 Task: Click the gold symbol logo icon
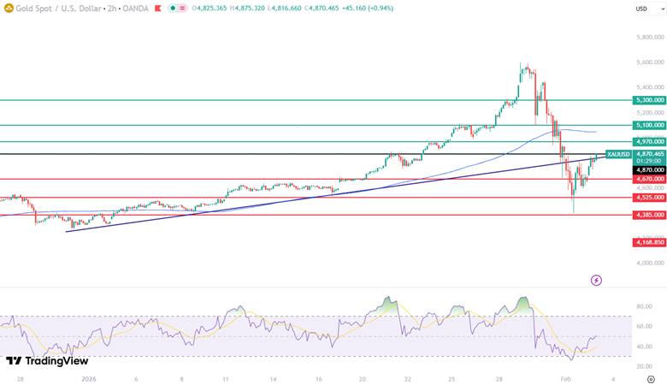[x=8, y=9]
